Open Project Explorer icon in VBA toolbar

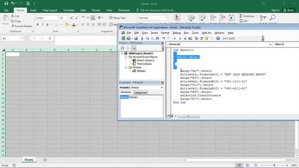tap(196, 38)
